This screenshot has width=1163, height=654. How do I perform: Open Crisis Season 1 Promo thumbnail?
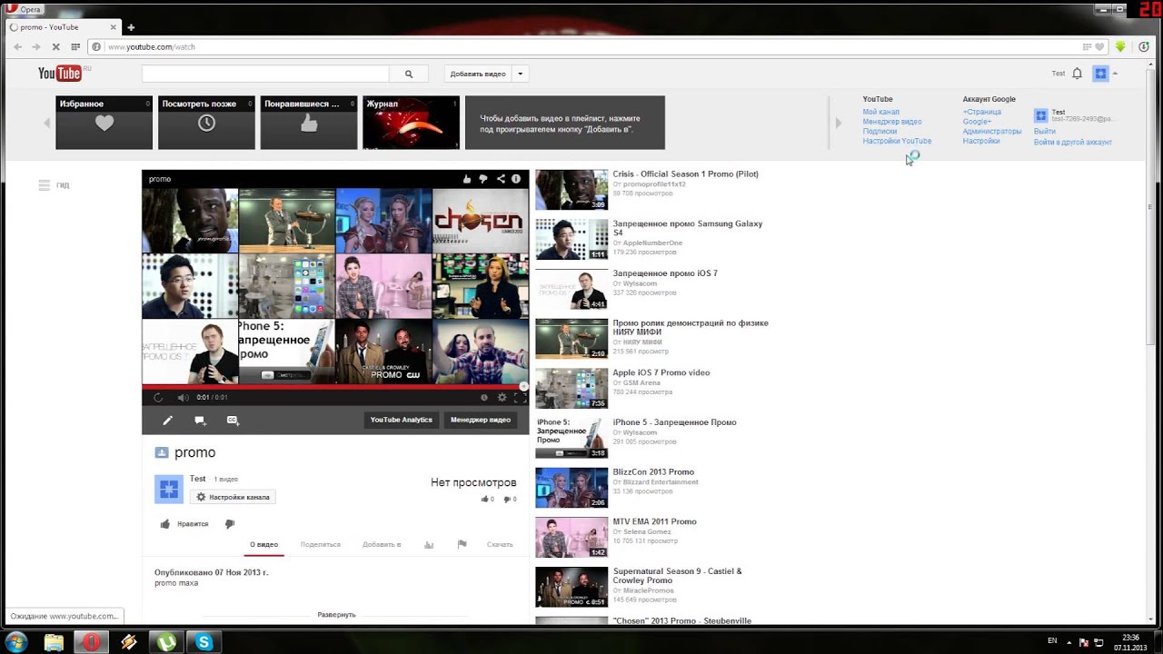point(572,190)
